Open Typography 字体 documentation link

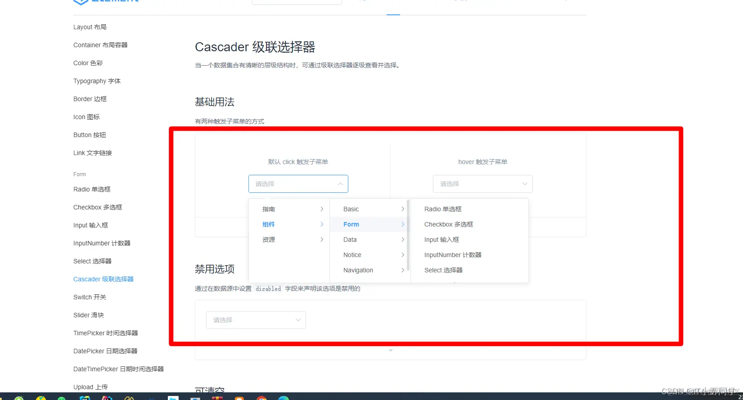click(x=97, y=81)
